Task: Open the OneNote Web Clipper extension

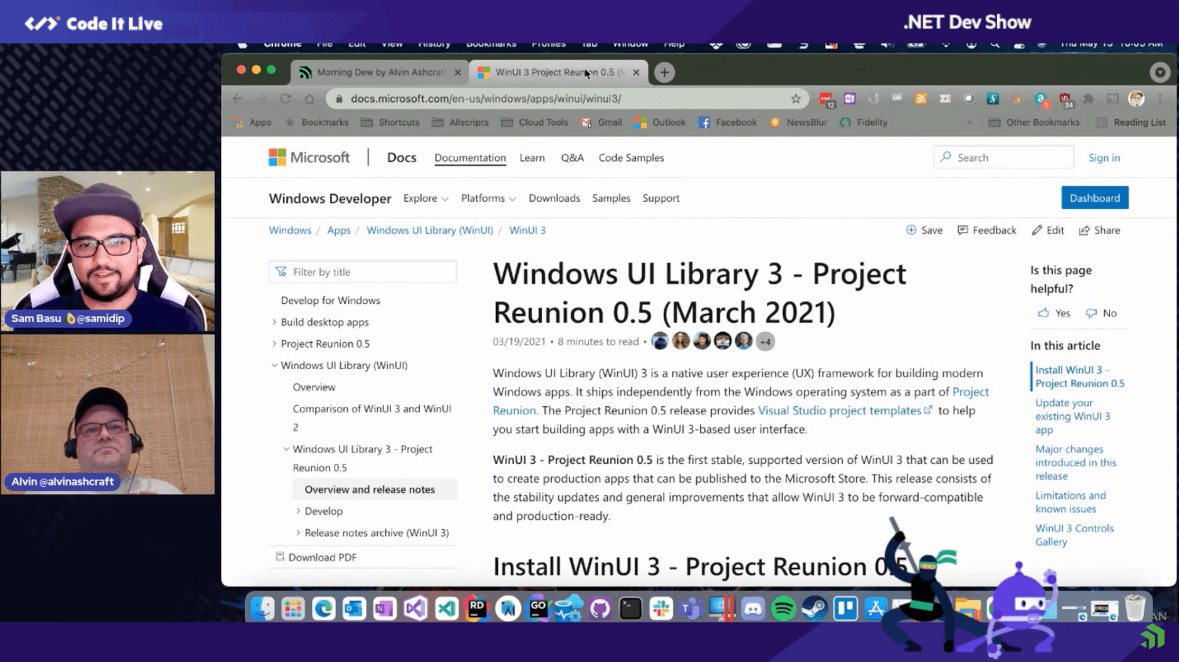Action: tap(850, 99)
